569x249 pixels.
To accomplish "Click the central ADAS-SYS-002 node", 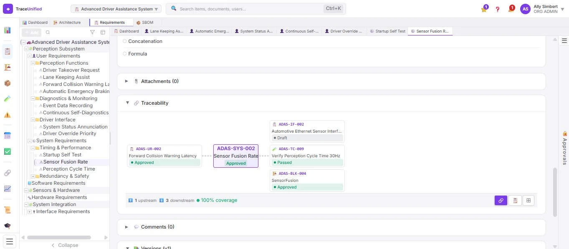I will [236, 156].
